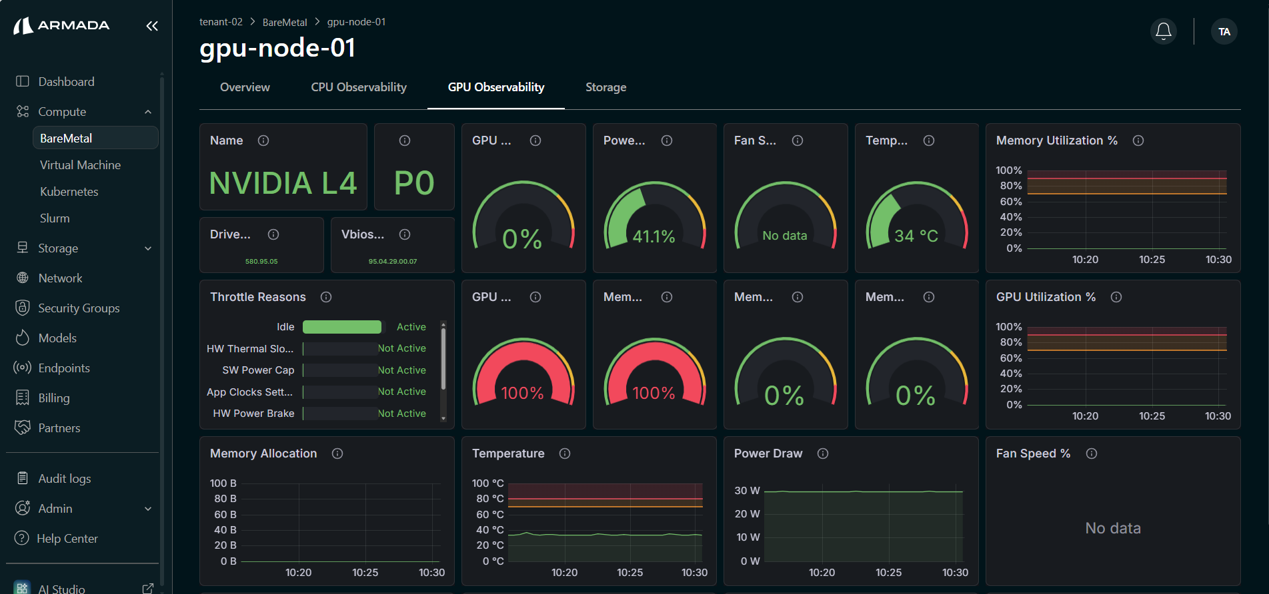1269x594 pixels.
Task: Click Billing receipt icon
Action: click(x=23, y=398)
